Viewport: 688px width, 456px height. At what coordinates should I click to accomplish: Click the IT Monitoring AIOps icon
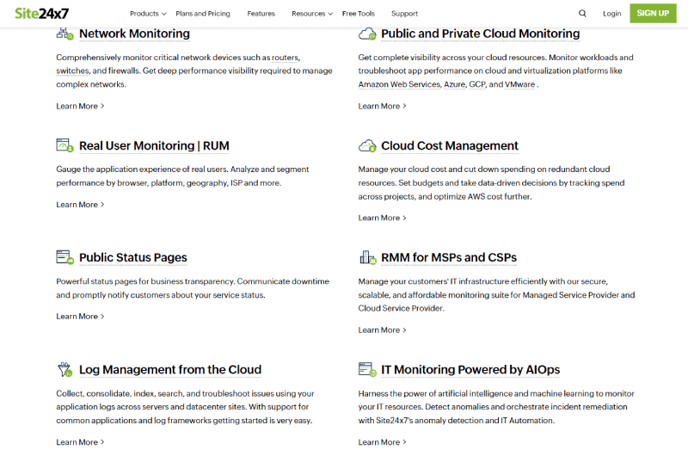point(368,370)
